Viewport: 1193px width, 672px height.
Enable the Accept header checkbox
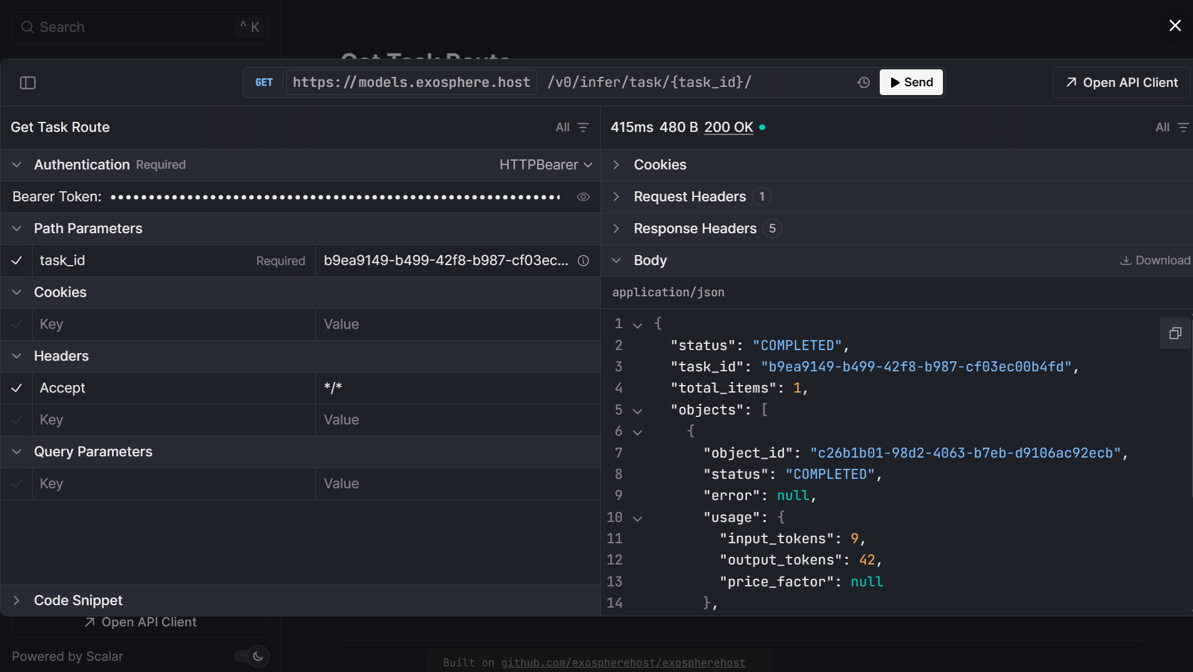[x=16, y=388]
